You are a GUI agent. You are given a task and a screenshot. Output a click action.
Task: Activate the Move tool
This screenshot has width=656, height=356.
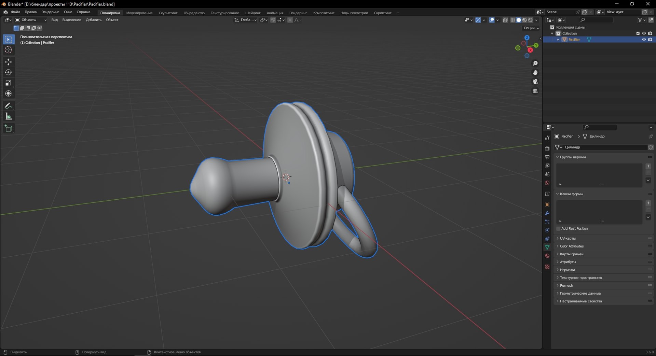coord(9,62)
